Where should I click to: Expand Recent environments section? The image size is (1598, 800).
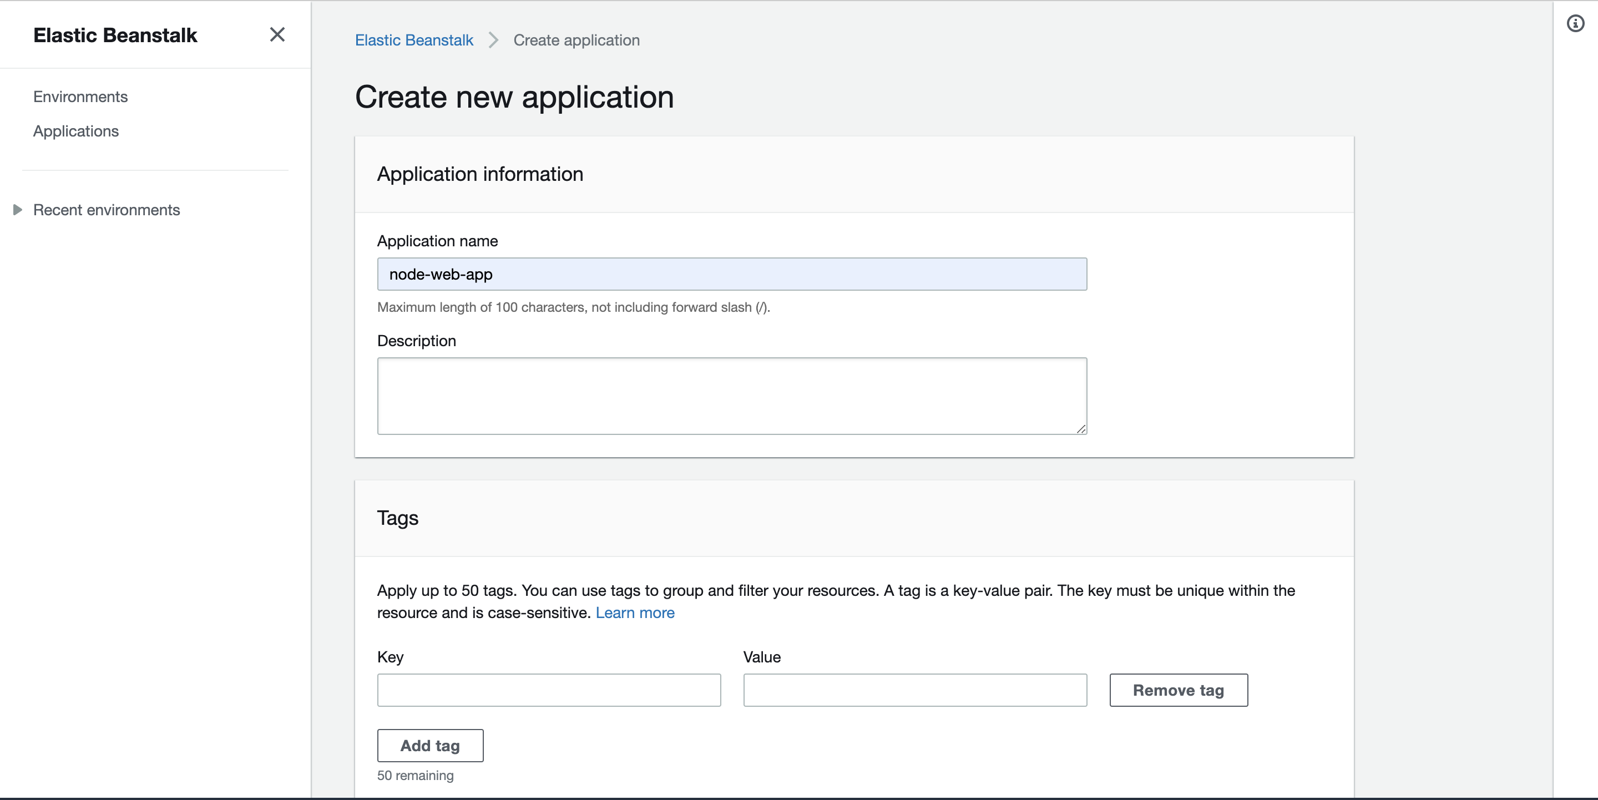17,210
